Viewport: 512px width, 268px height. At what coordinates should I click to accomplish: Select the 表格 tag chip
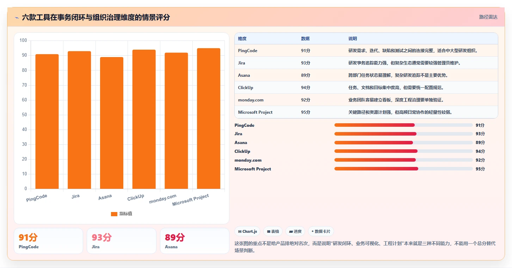[273, 231]
